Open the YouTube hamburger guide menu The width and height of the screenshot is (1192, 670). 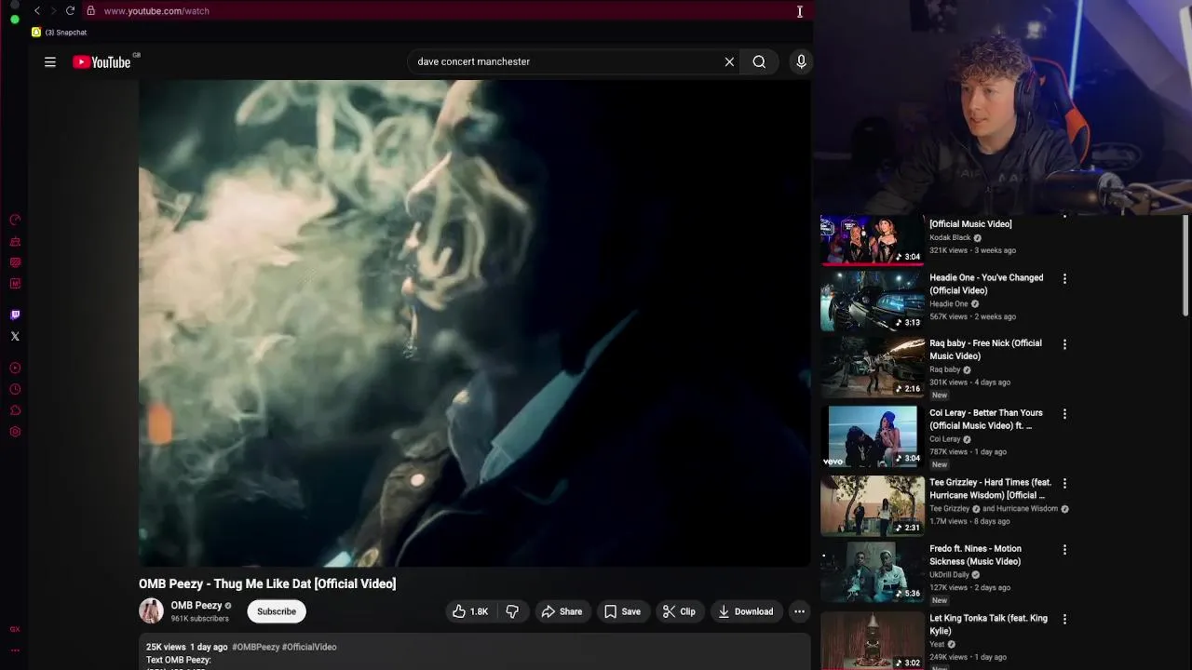(x=50, y=62)
